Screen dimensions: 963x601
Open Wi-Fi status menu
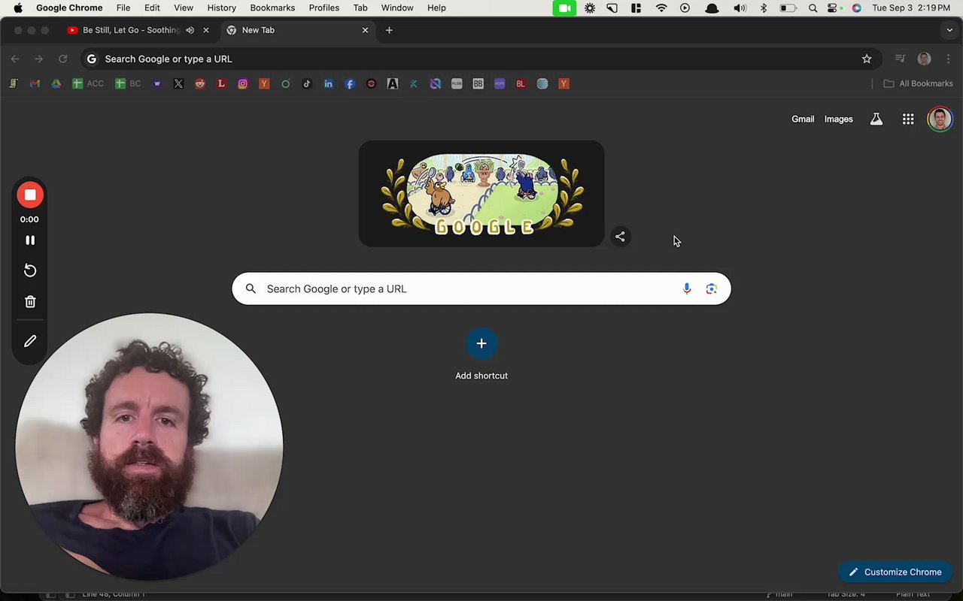tap(661, 8)
